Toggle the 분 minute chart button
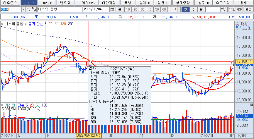Screen dimensions: 254x139 pos(120,9)
